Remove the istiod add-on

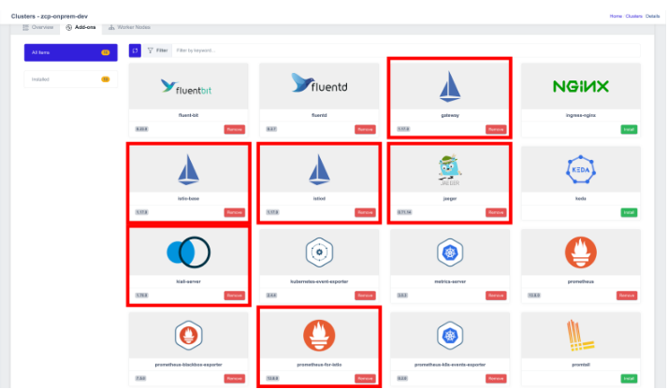pos(365,212)
